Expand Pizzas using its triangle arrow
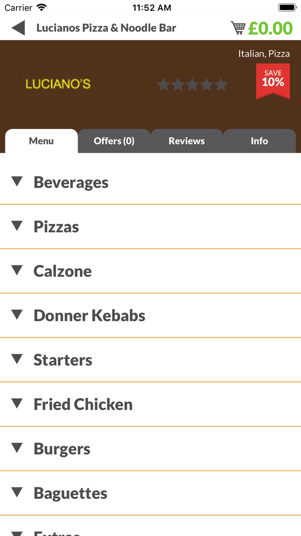Image resolution: width=301 pixels, height=536 pixels. click(x=17, y=226)
